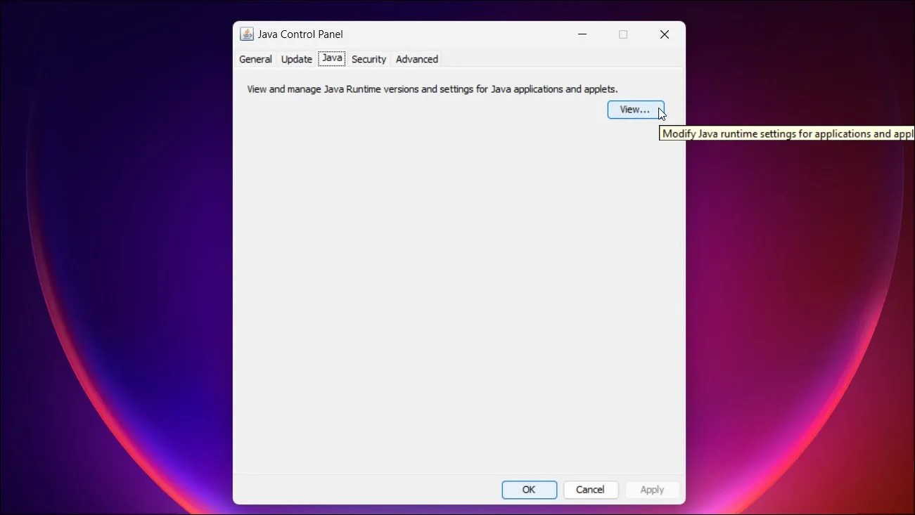Minimize the Java Control Panel window
The height and width of the screenshot is (515, 915).
coord(582,34)
